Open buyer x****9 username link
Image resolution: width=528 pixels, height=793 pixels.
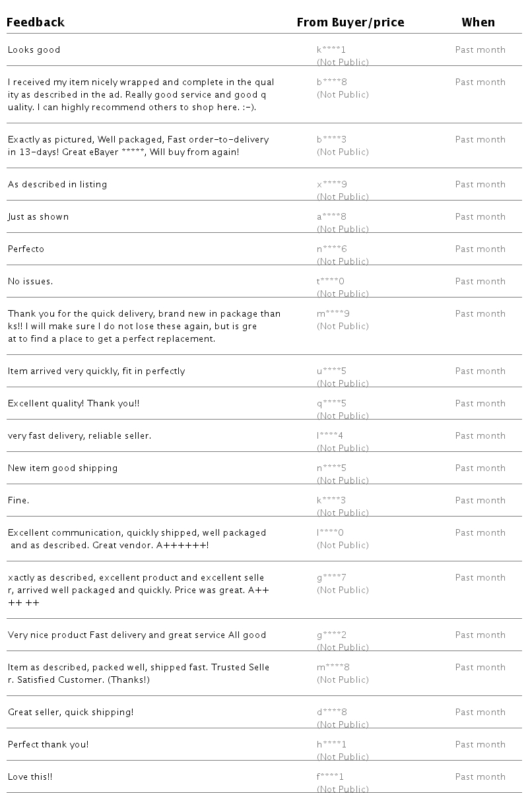(332, 184)
